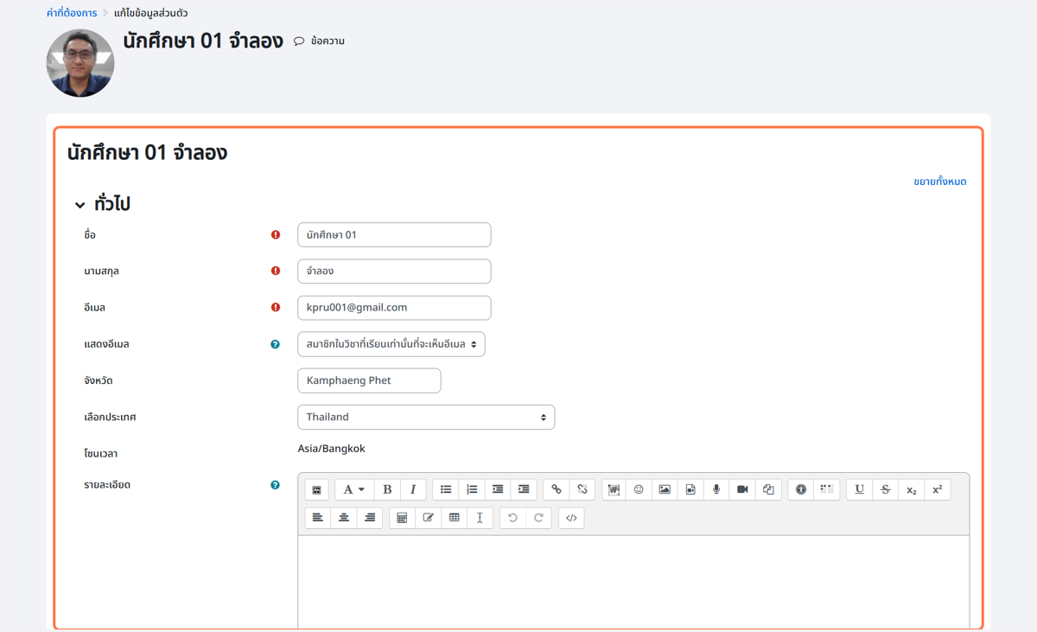Insert a link using the chain icon
This screenshot has height=632, width=1037.
557,489
